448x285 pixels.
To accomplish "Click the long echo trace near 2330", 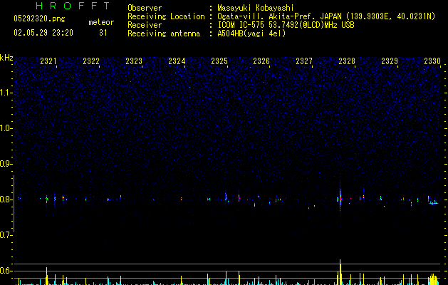I will point(434,203).
